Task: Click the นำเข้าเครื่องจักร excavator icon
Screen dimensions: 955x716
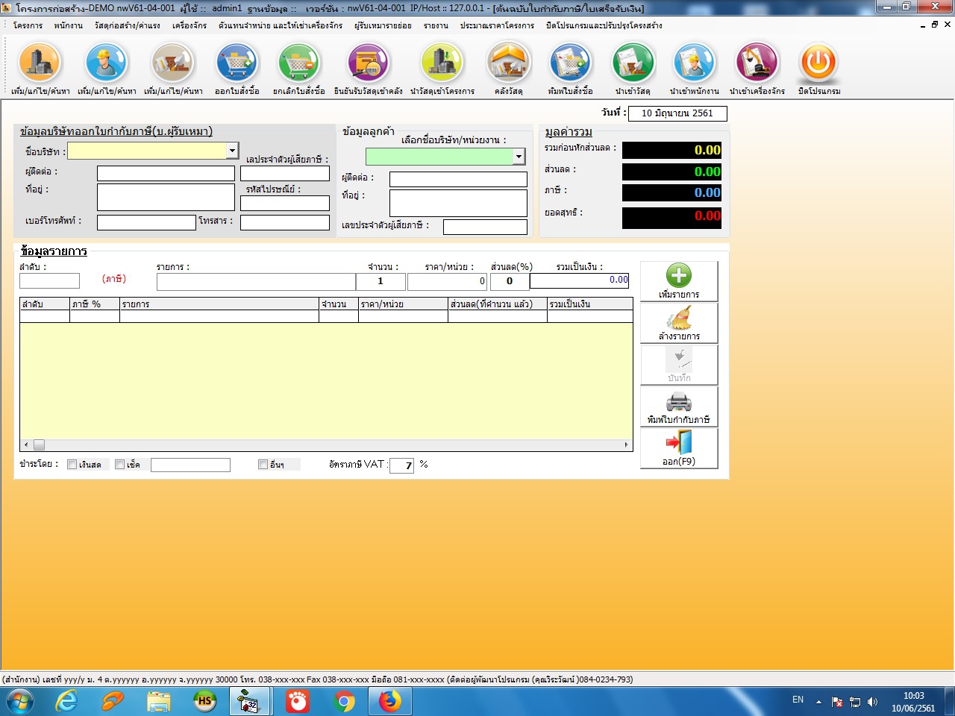Action: [757, 64]
